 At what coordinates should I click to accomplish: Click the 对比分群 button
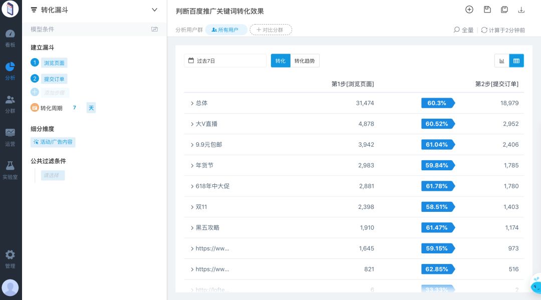pos(270,30)
